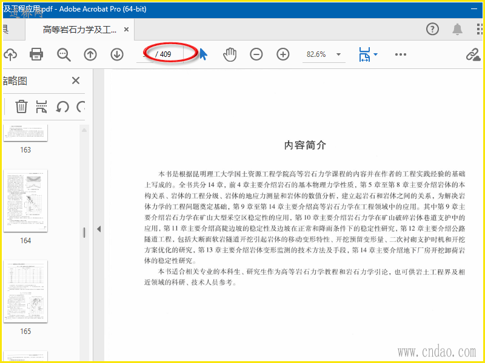This screenshot has width=485, height=363.
Task: Click the fit width scrolling icon
Action: coord(364,54)
